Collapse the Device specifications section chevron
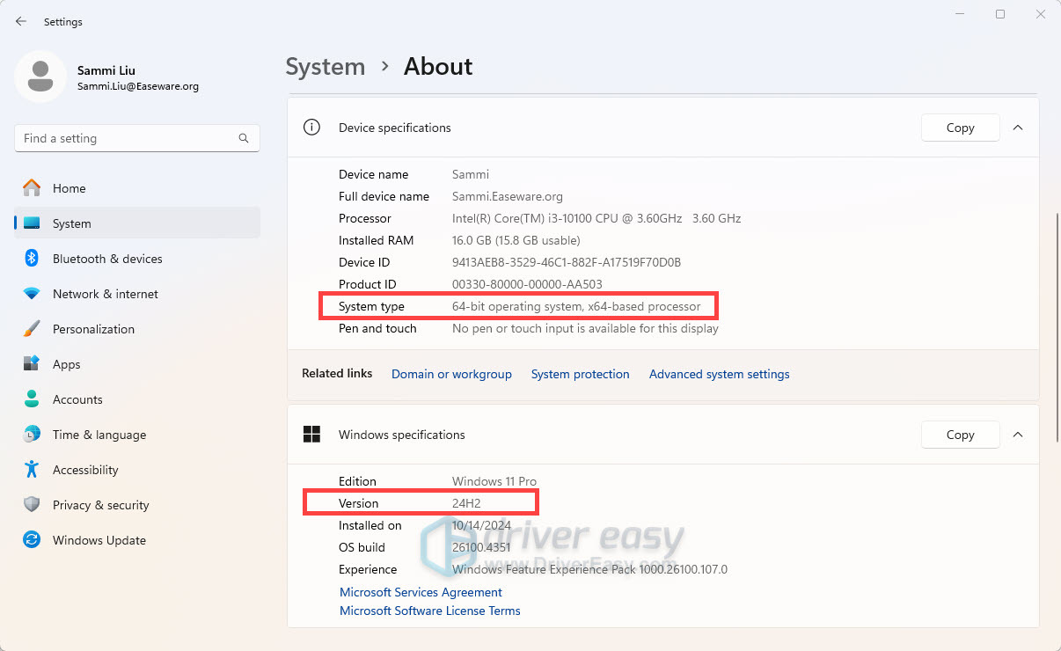Image resolution: width=1061 pixels, height=651 pixels. click(x=1018, y=128)
